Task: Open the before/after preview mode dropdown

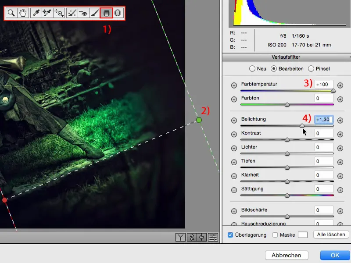Action: (180, 237)
